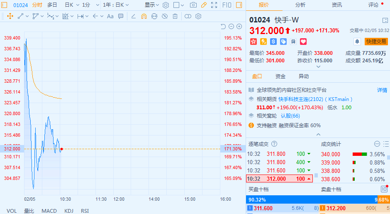Select the move crosshair cursor tool

10,17
